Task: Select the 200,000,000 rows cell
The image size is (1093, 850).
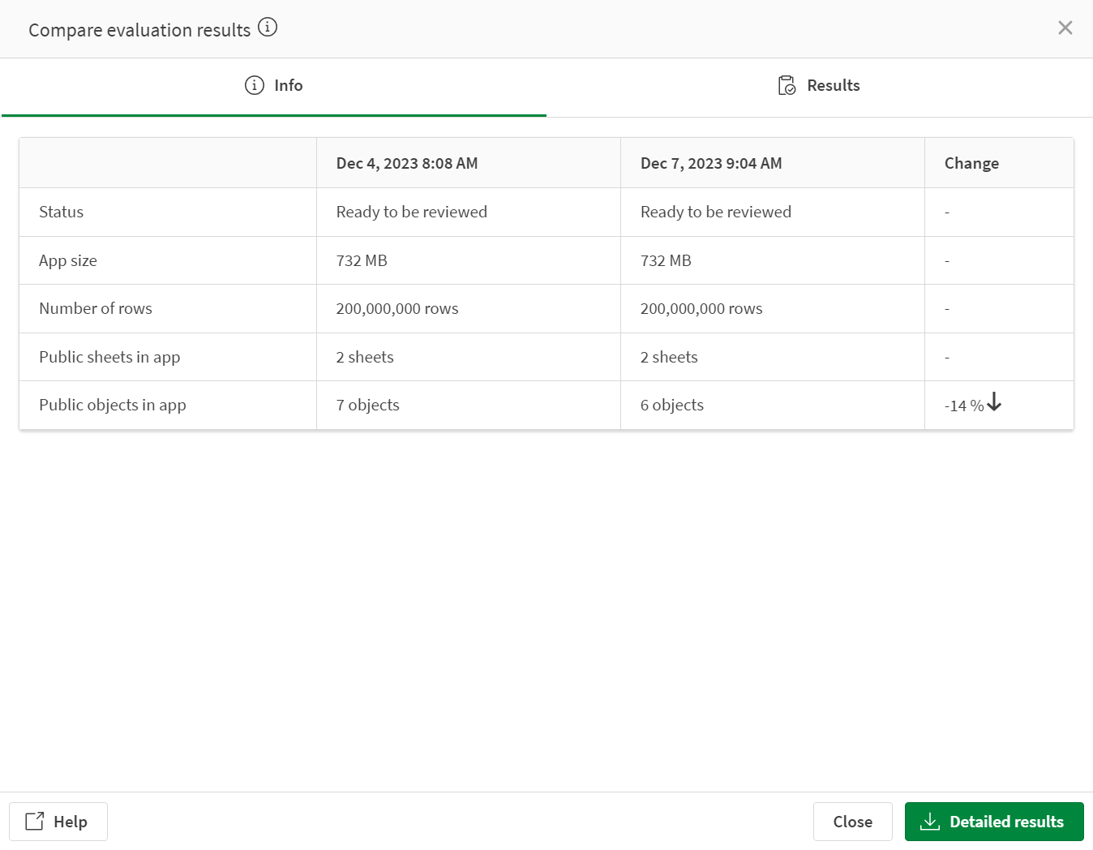Action: (396, 308)
